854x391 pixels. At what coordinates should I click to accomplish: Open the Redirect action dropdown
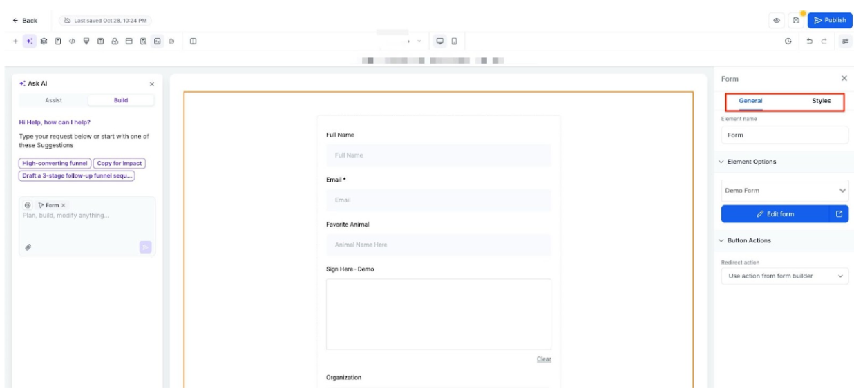coord(784,276)
